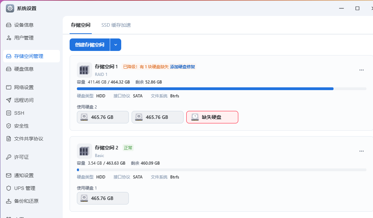This screenshot has width=373, height=218.
Task: Click the 使用硬盘 2 label
Action: (87, 107)
